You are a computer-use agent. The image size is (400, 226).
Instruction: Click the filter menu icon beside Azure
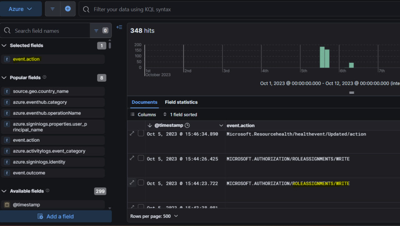click(52, 9)
